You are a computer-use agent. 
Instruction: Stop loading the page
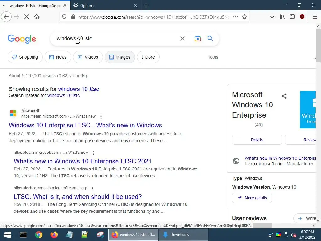[x=27, y=17]
